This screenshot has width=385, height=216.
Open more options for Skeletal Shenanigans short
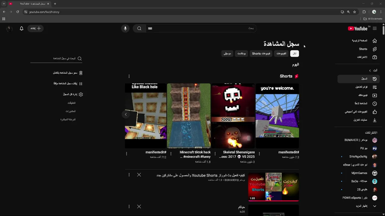click(215, 154)
